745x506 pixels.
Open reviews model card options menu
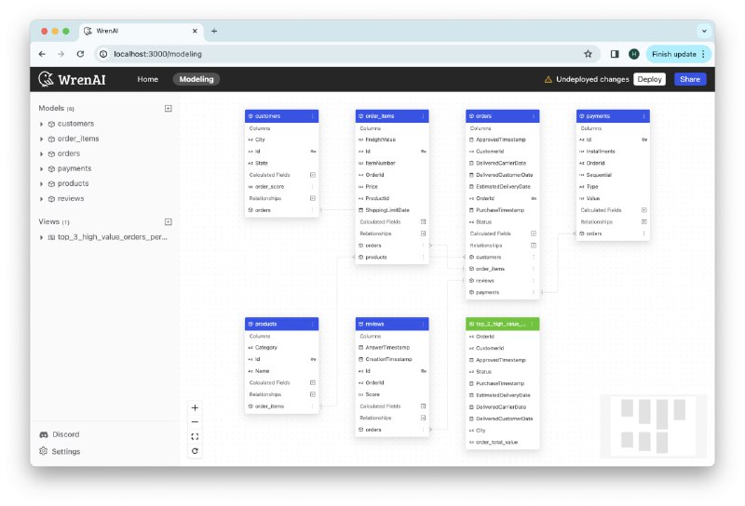coord(423,324)
